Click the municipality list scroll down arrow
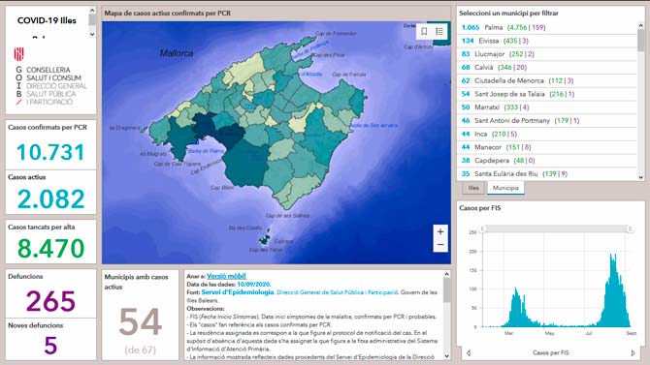650x365 pixels. point(641,177)
